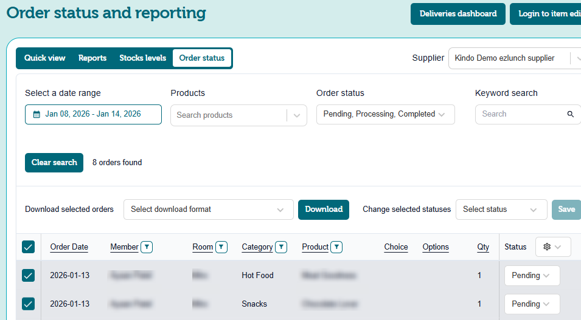Image resolution: width=581 pixels, height=320 pixels.
Task: Toggle the select-all orders checkbox
Action: click(28, 247)
